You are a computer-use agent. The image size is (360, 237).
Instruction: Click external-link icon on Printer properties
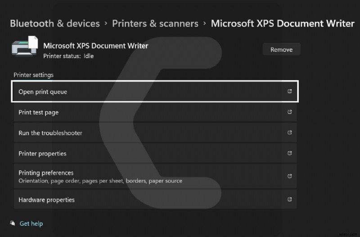(x=289, y=153)
